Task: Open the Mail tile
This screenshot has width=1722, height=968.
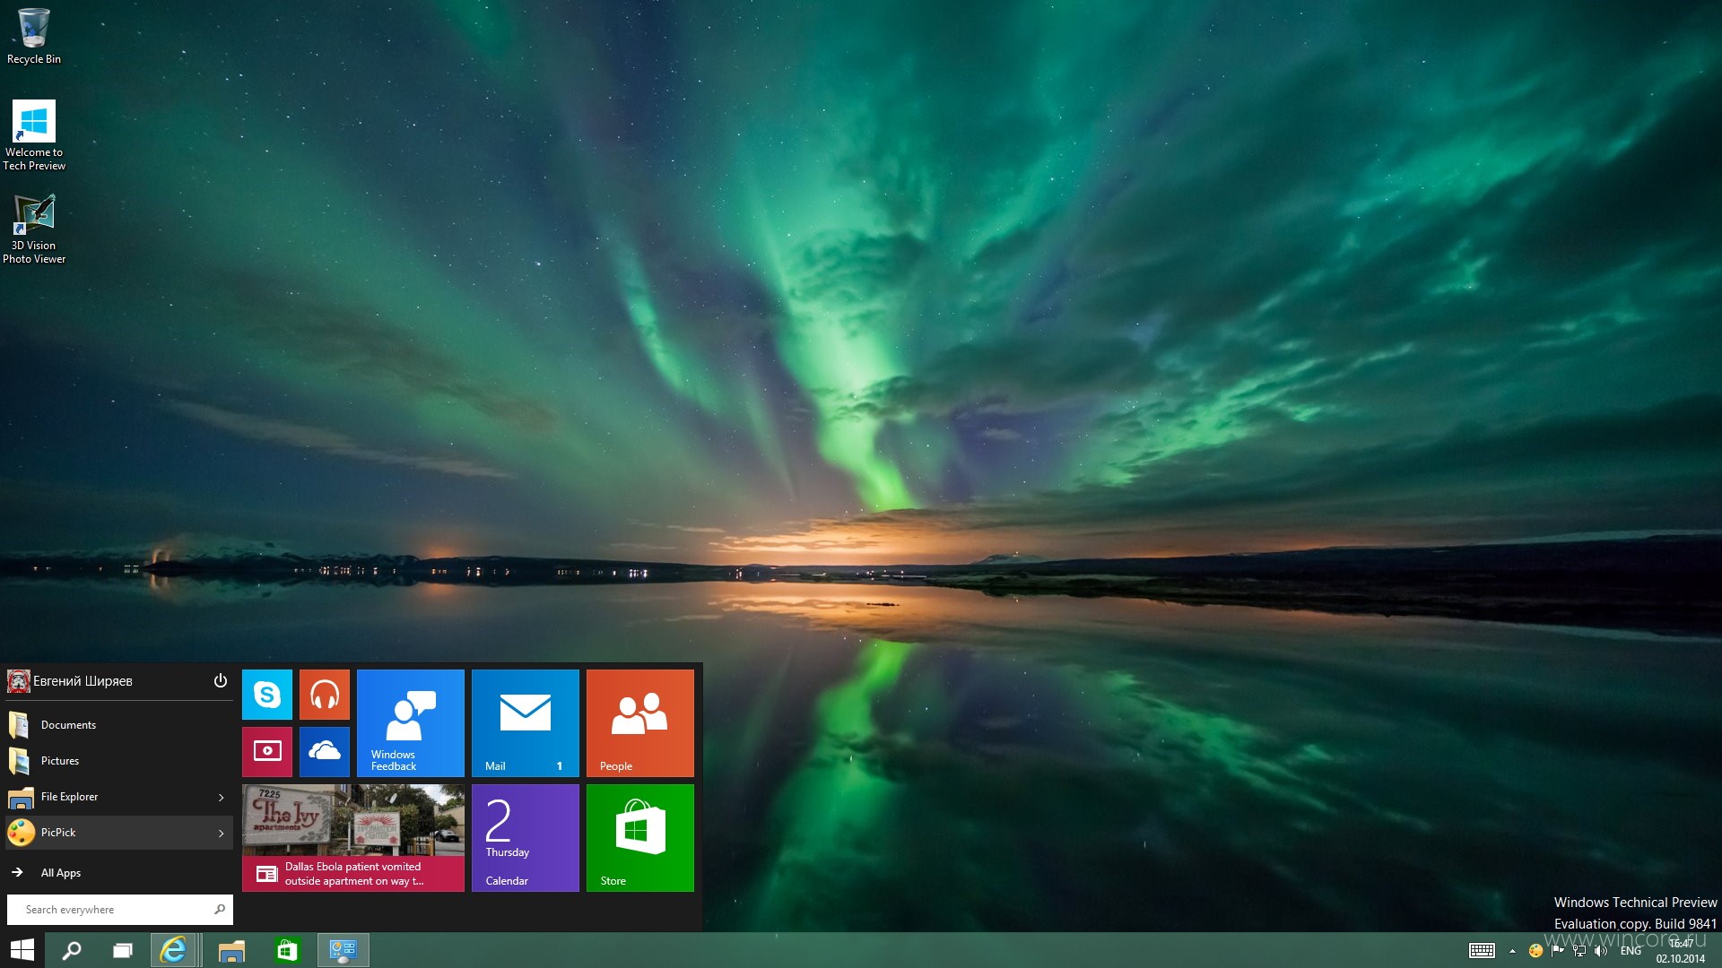Action: (525, 722)
